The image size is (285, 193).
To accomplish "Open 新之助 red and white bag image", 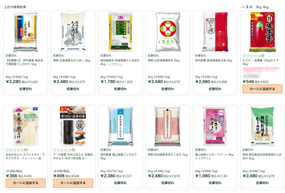I will click(x=215, y=32).
